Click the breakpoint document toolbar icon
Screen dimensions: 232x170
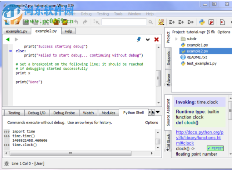click(222, 22)
